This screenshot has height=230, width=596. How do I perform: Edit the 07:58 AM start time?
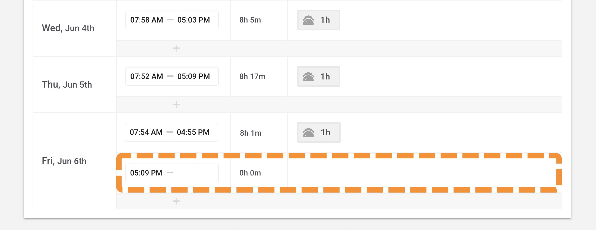(147, 20)
